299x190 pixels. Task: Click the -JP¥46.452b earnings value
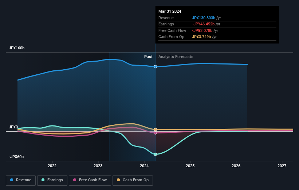pyautogui.click(x=203, y=24)
